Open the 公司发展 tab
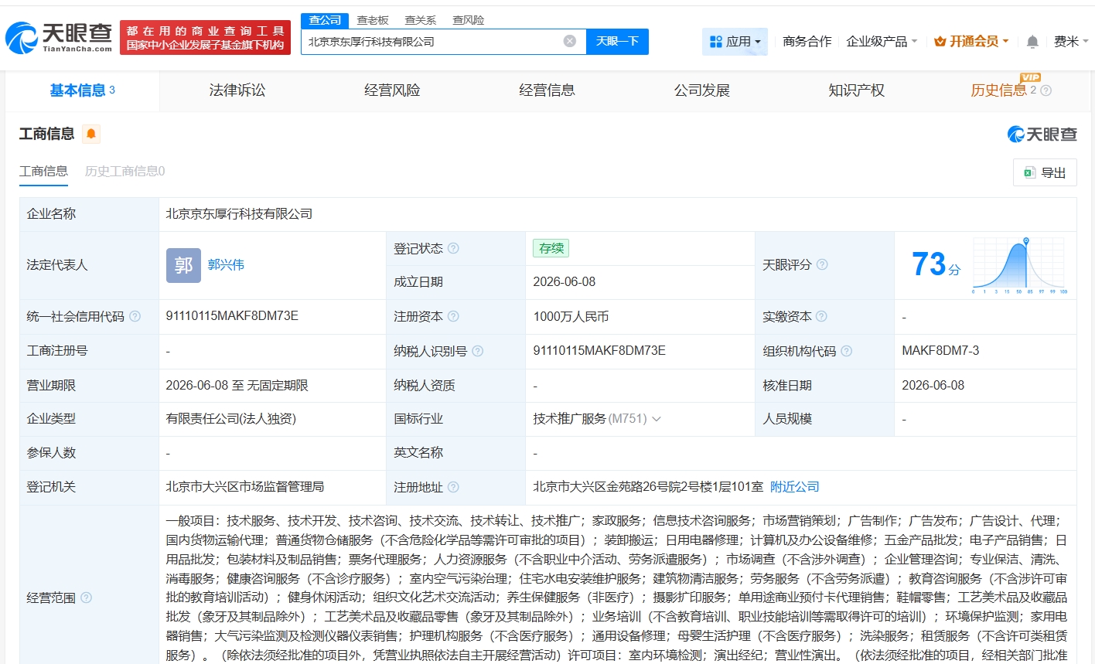This screenshot has height=664, width=1095. pyautogui.click(x=702, y=91)
